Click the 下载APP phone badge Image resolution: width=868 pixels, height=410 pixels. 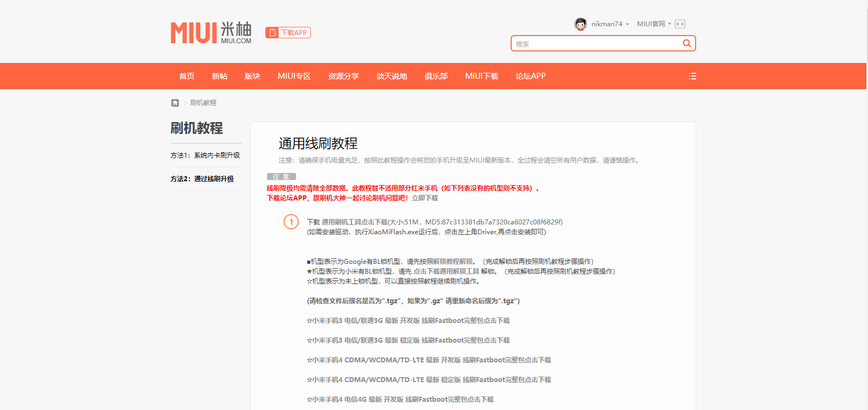(288, 33)
